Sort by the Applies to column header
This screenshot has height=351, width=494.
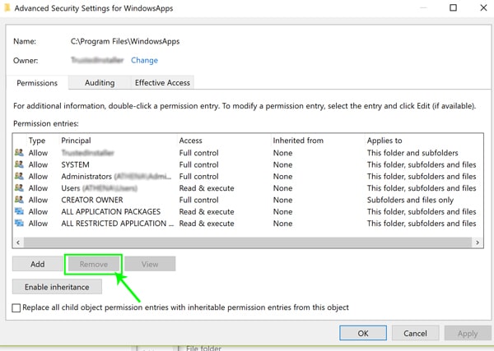click(384, 141)
